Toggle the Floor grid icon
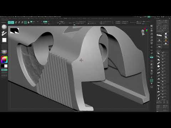The height and width of the screenshot is (128, 171). coord(152,47)
